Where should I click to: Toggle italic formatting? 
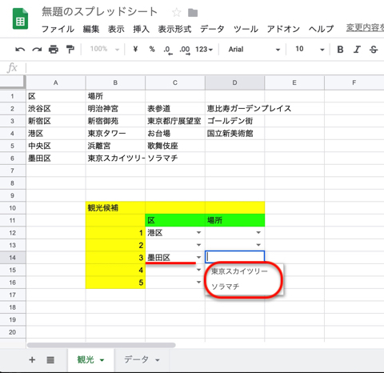click(357, 50)
